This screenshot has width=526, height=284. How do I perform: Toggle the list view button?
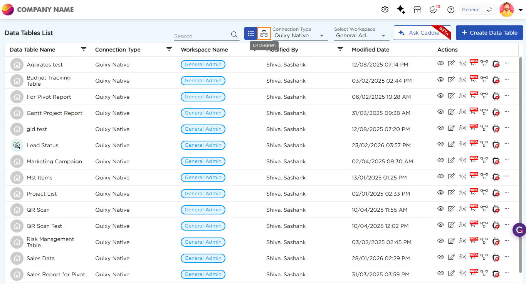click(251, 33)
